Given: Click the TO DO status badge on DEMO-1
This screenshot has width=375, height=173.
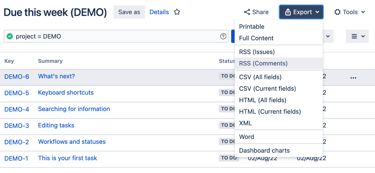Looking at the screenshot, I should (x=229, y=158).
